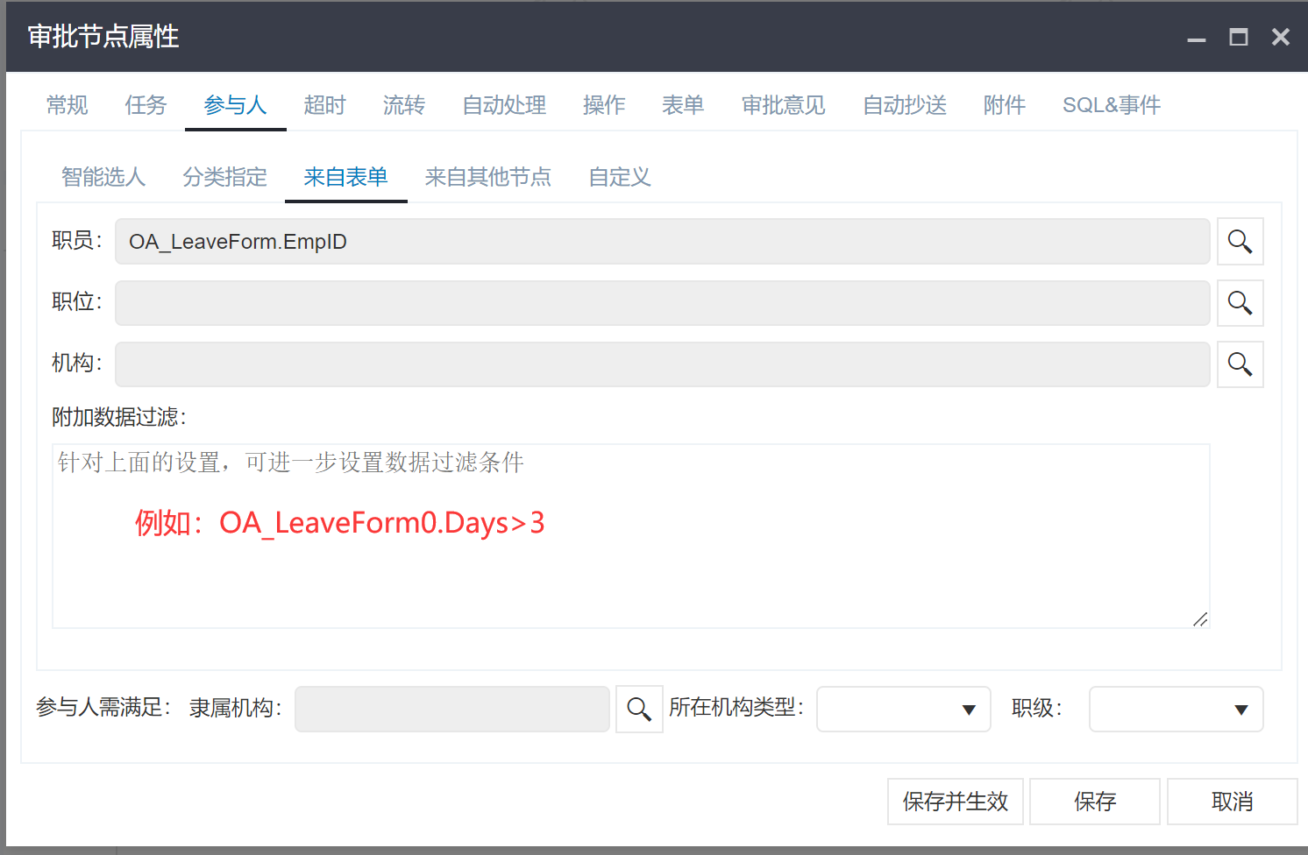
Task: Expand the 所在机构类型 dropdown
Action: pos(903,710)
